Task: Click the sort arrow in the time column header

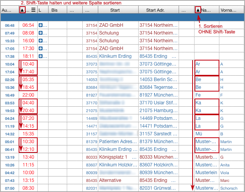Action: [23, 10]
